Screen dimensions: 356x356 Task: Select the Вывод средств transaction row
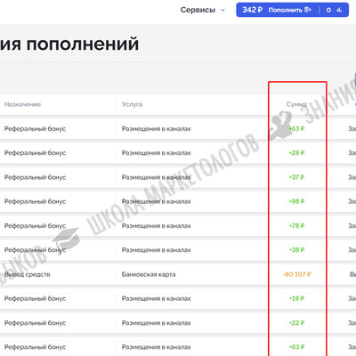pos(178,274)
